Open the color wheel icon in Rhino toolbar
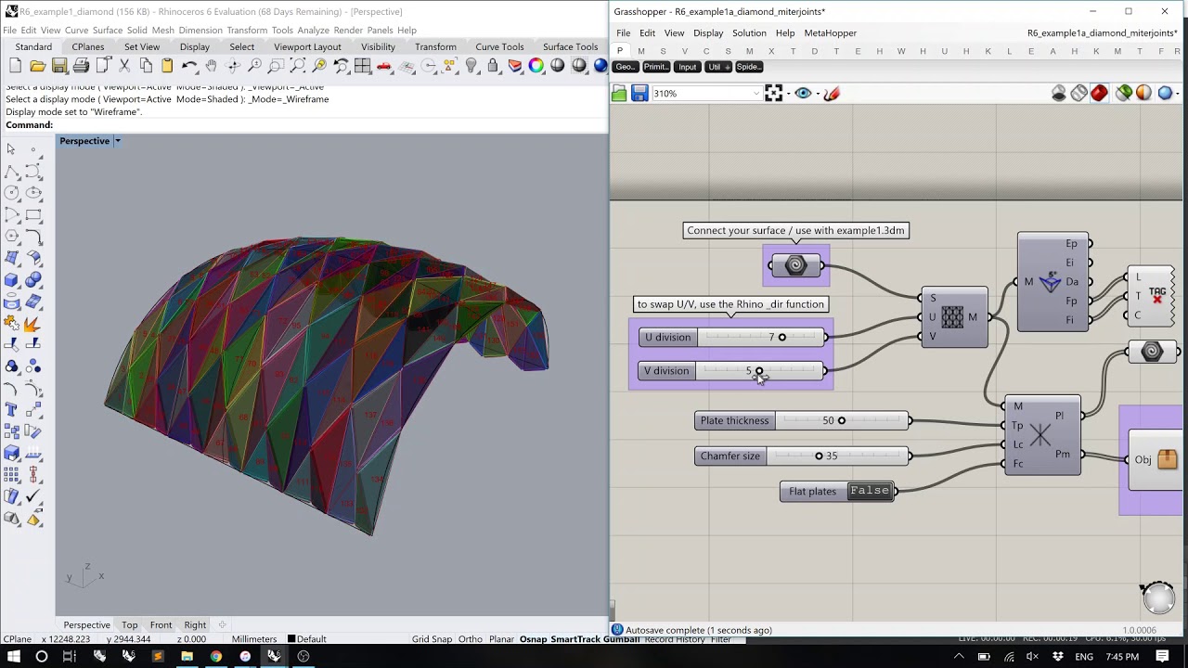Viewport: 1188px width, 668px height. [536, 66]
